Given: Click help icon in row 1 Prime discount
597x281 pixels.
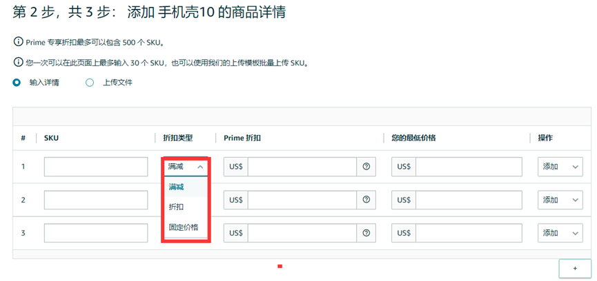Looking at the screenshot, I should (366, 167).
